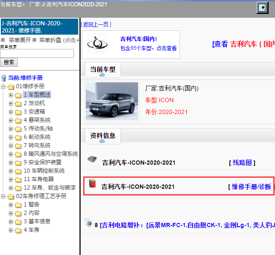This screenshot has width=275, height=255.
Task: Click folder icon of 12 车身、钣金与喷漆
Action: 18,188
